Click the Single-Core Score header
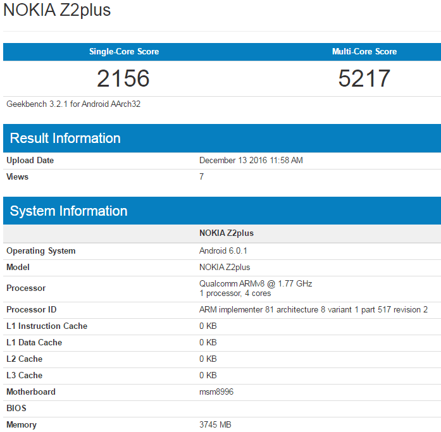This screenshot has width=441, height=432. pos(123,52)
